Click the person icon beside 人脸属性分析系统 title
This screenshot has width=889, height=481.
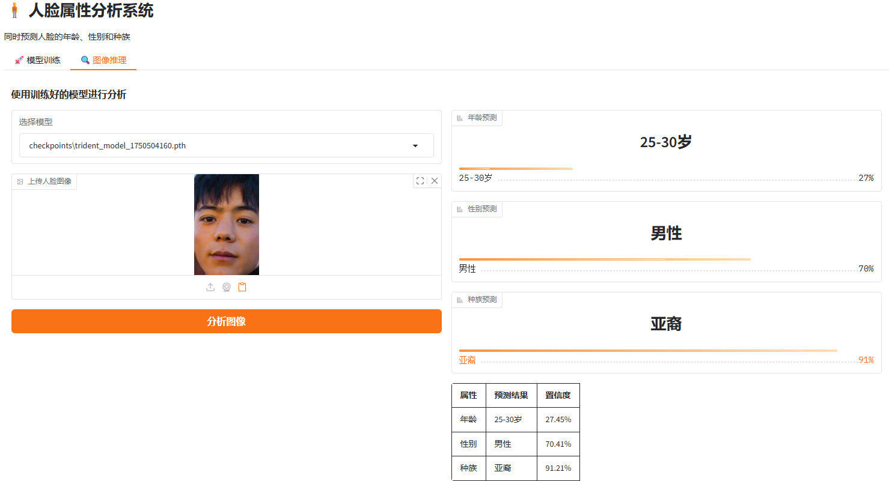click(15, 11)
